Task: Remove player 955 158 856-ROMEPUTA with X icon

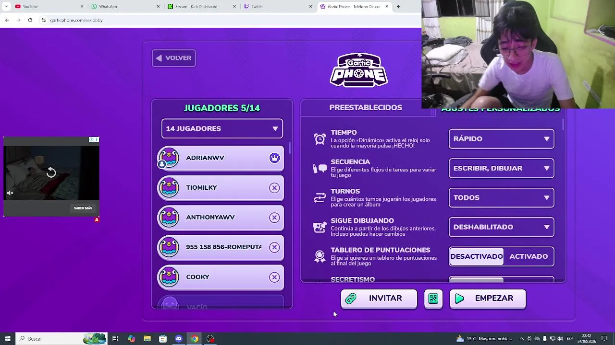Action: click(274, 247)
